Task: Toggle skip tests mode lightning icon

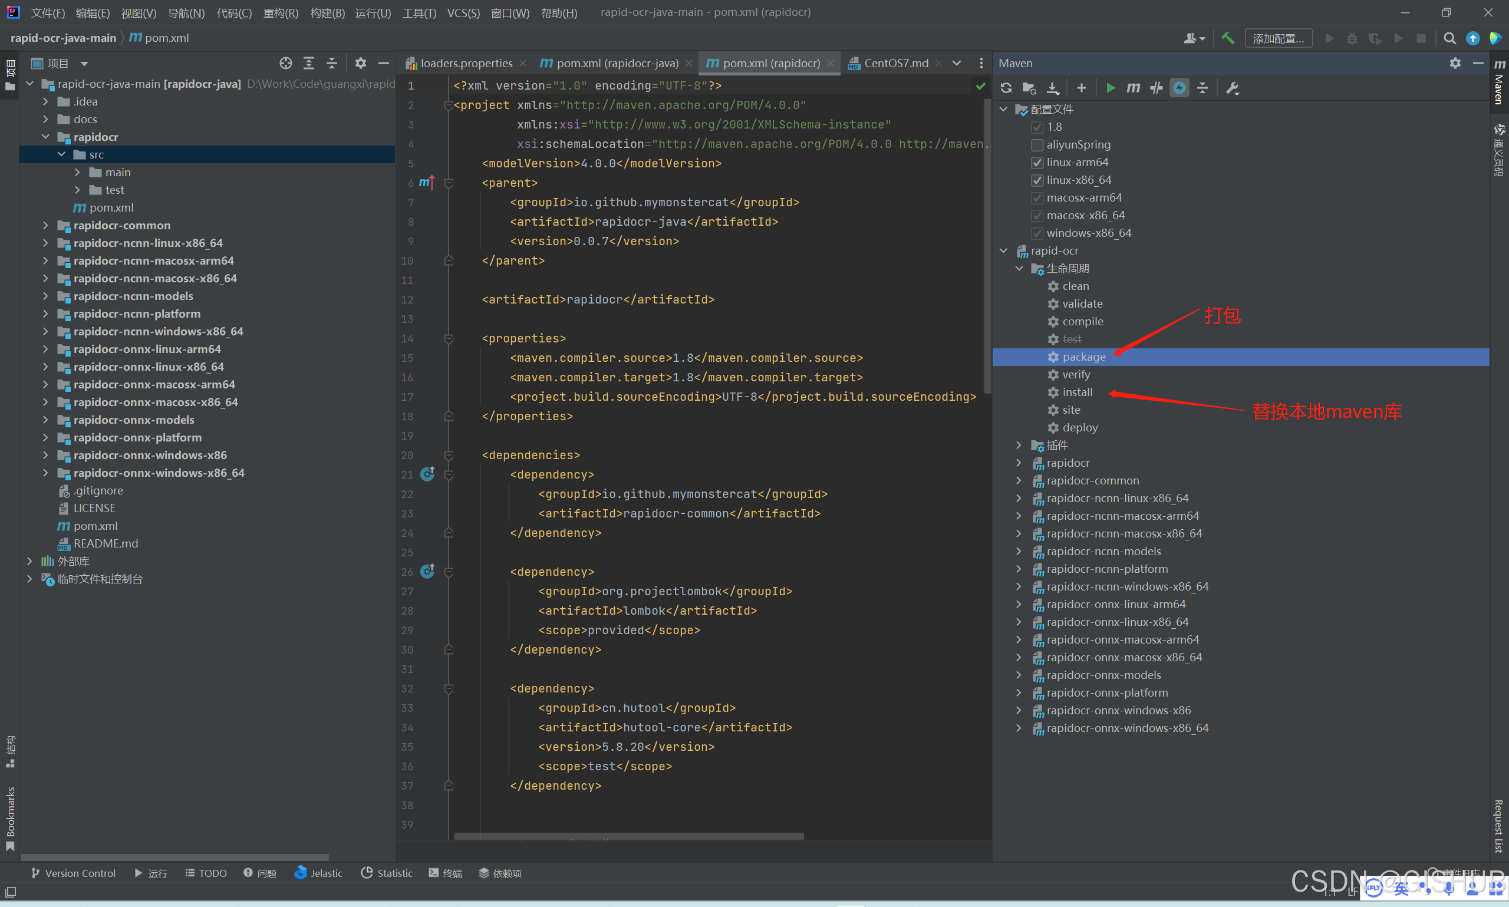Action: (1179, 87)
